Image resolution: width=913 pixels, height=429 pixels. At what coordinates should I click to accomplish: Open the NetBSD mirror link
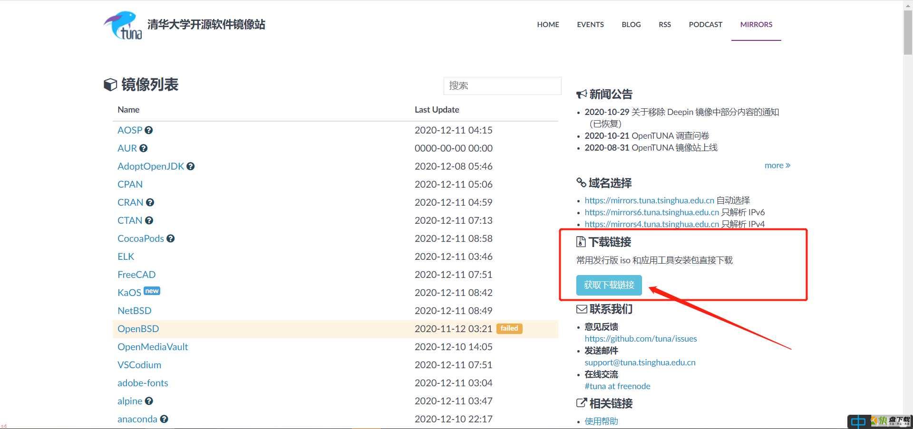pyautogui.click(x=135, y=311)
